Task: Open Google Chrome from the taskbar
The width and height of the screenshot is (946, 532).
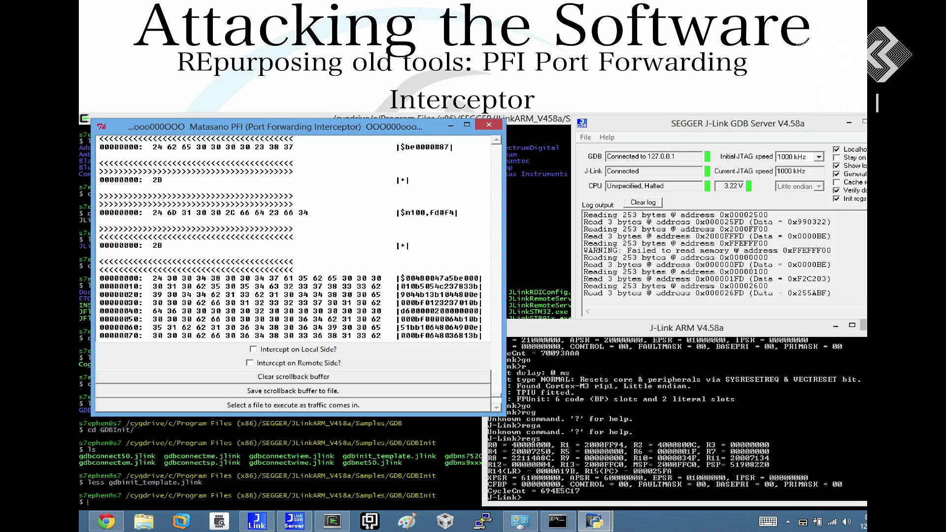Action: (x=106, y=521)
